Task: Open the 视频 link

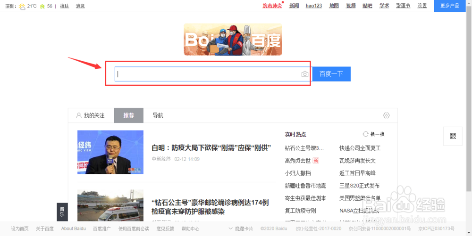Action: point(351,6)
